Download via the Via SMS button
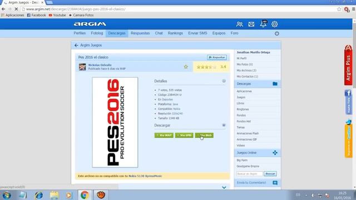Viewport: 356px width, 200px height. coord(184,136)
